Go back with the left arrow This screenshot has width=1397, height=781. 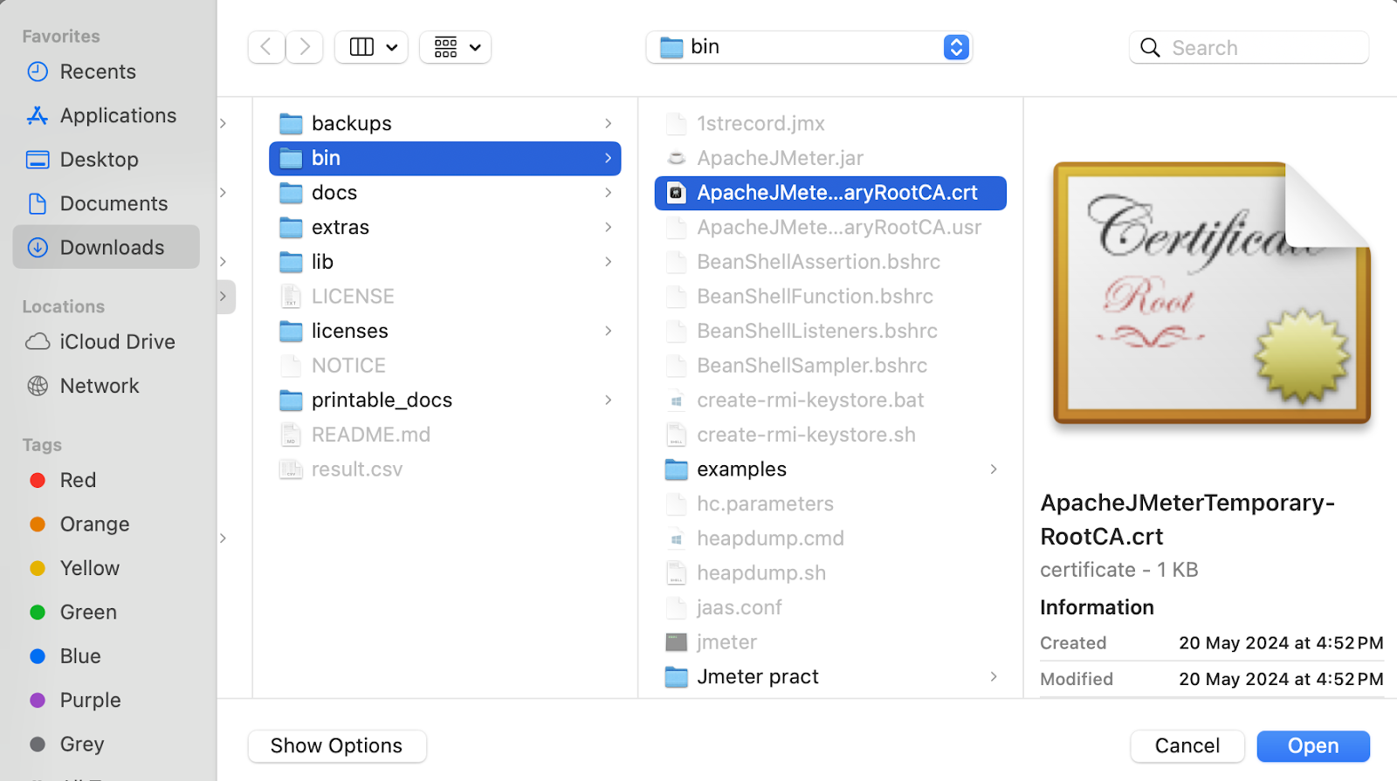click(266, 47)
